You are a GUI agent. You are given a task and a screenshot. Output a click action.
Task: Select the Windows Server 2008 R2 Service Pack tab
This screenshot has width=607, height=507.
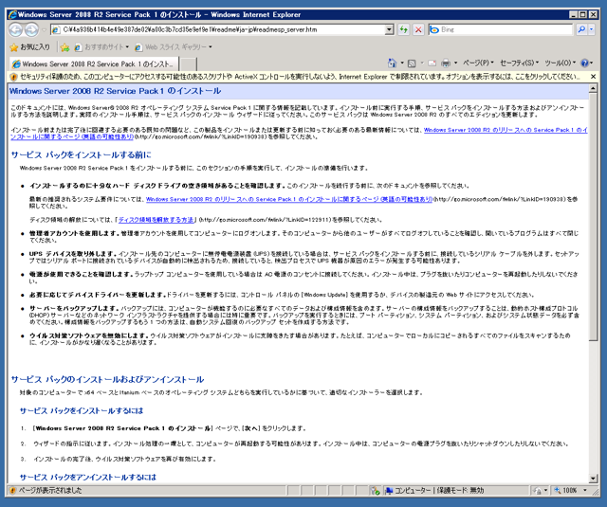[94, 63]
